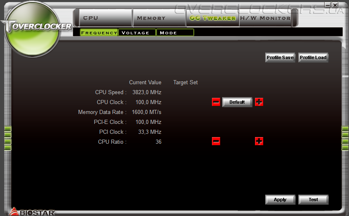This screenshot has width=349, height=216.
Task: Open the H/W Monitor tab
Action: click(265, 18)
